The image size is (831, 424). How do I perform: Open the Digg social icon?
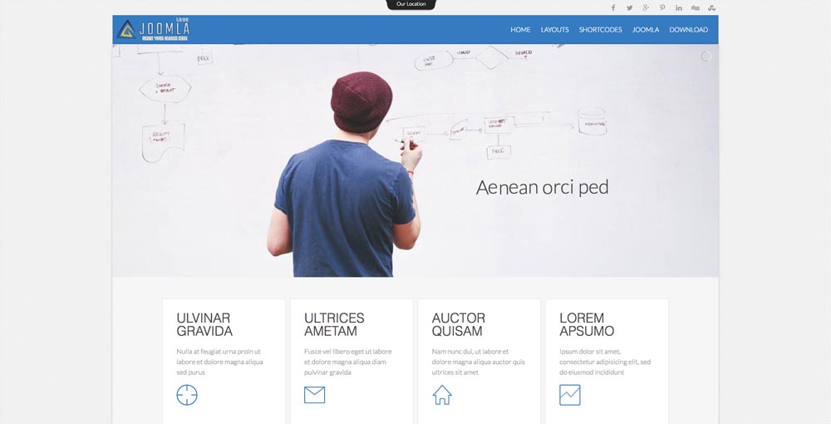point(696,8)
